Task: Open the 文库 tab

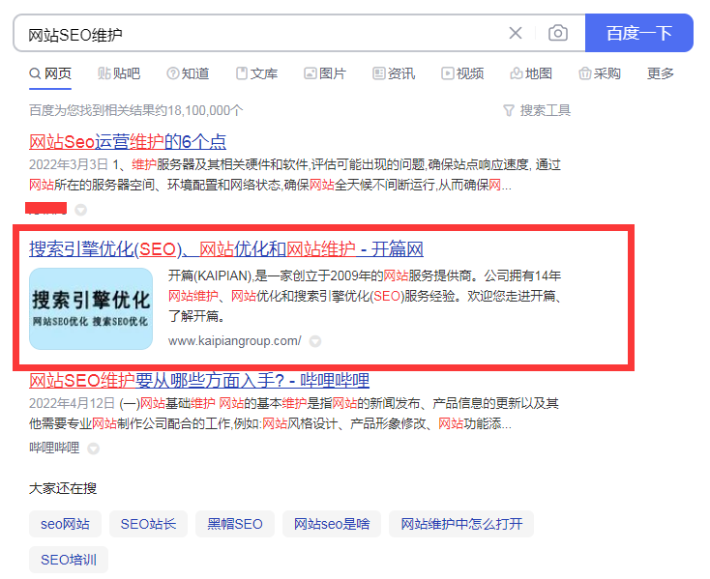Action: 256,73
